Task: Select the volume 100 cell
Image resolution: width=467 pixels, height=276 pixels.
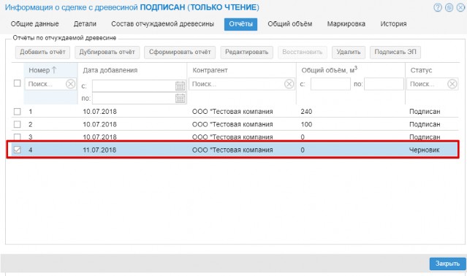Action: coord(306,124)
